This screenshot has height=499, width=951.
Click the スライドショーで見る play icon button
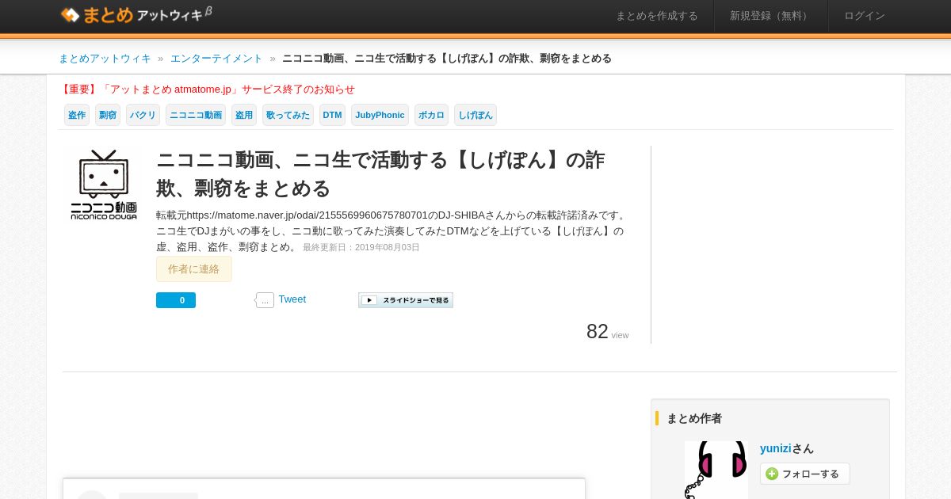[x=406, y=300]
